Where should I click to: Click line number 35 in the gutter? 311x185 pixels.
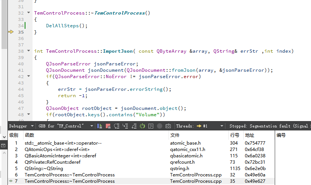[x=21, y=32]
